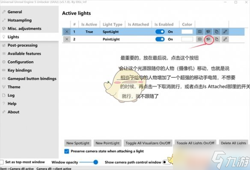Click the Is Active column header
The width and height of the screenshot is (250, 170).
(89, 24)
